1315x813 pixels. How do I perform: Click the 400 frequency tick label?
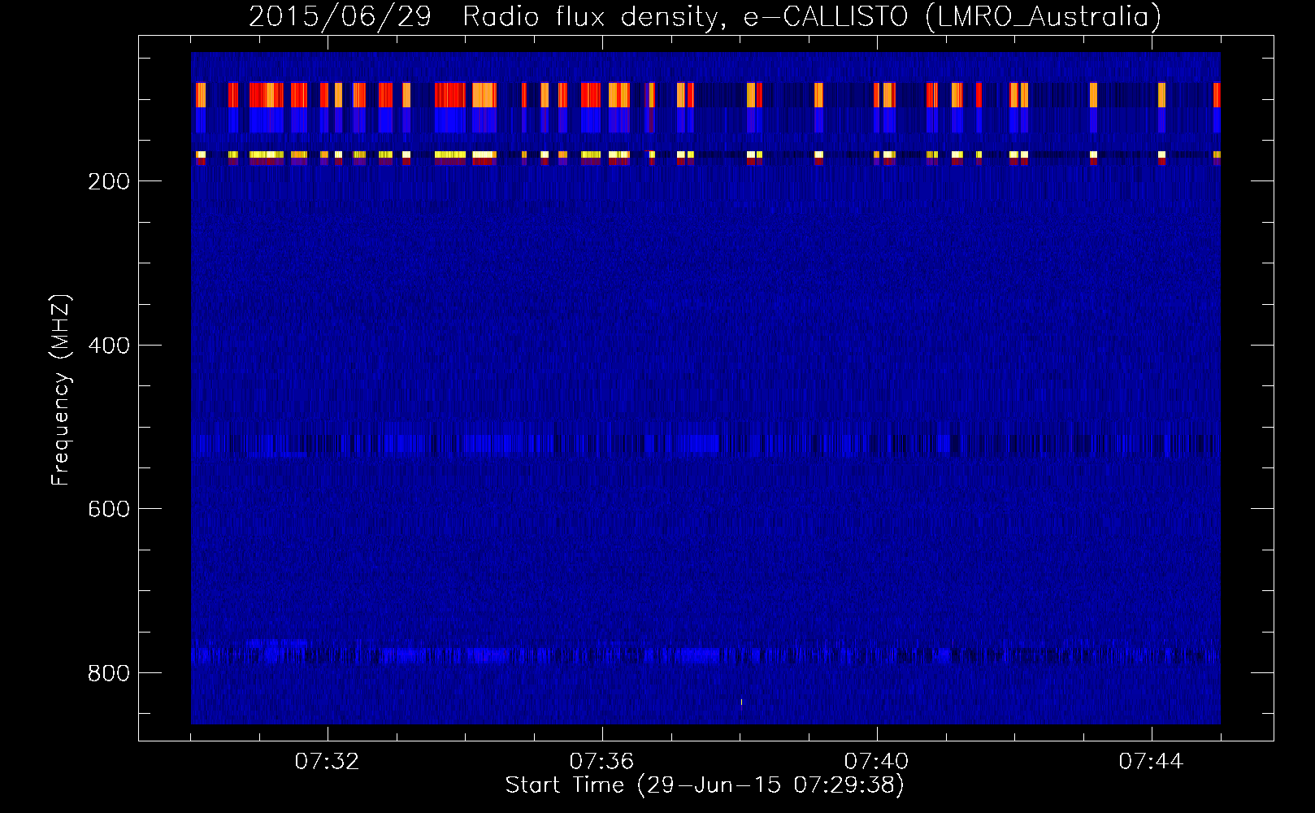pos(109,346)
